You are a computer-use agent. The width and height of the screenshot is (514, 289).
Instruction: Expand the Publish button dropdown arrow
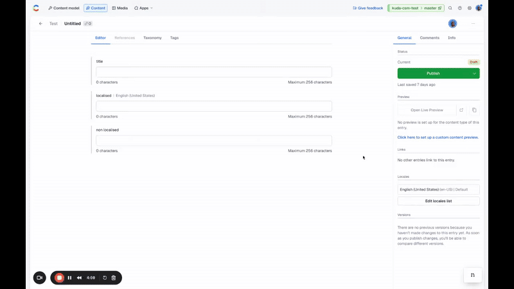pos(474,73)
